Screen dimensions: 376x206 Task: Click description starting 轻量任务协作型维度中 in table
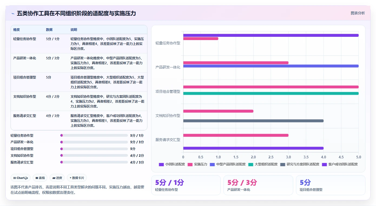tap(107, 44)
